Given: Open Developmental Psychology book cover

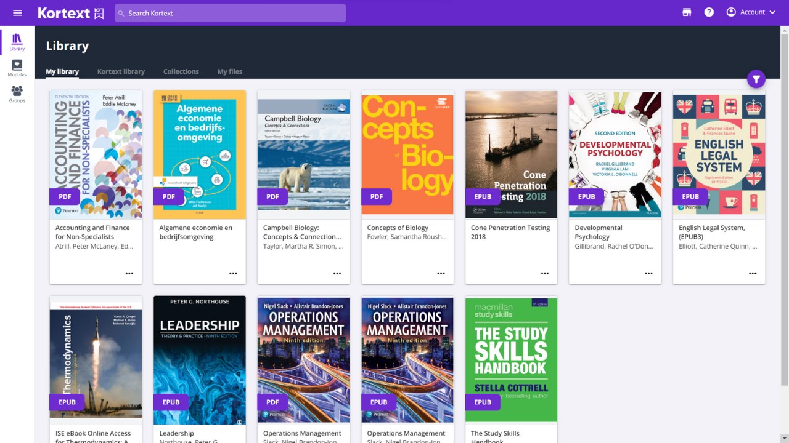Looking at the screenshot, I should coord(615,154).
